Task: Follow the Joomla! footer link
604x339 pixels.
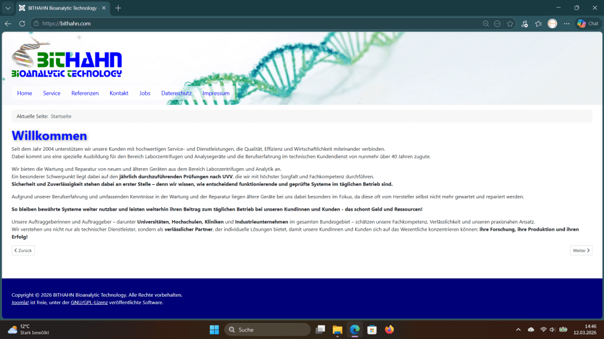Action: coord(20,303)
